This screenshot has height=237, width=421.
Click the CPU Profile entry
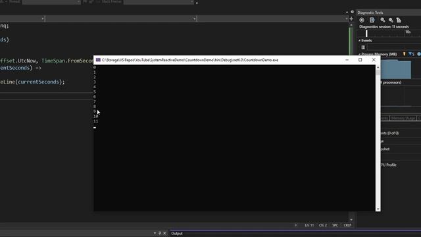(389, 165)
